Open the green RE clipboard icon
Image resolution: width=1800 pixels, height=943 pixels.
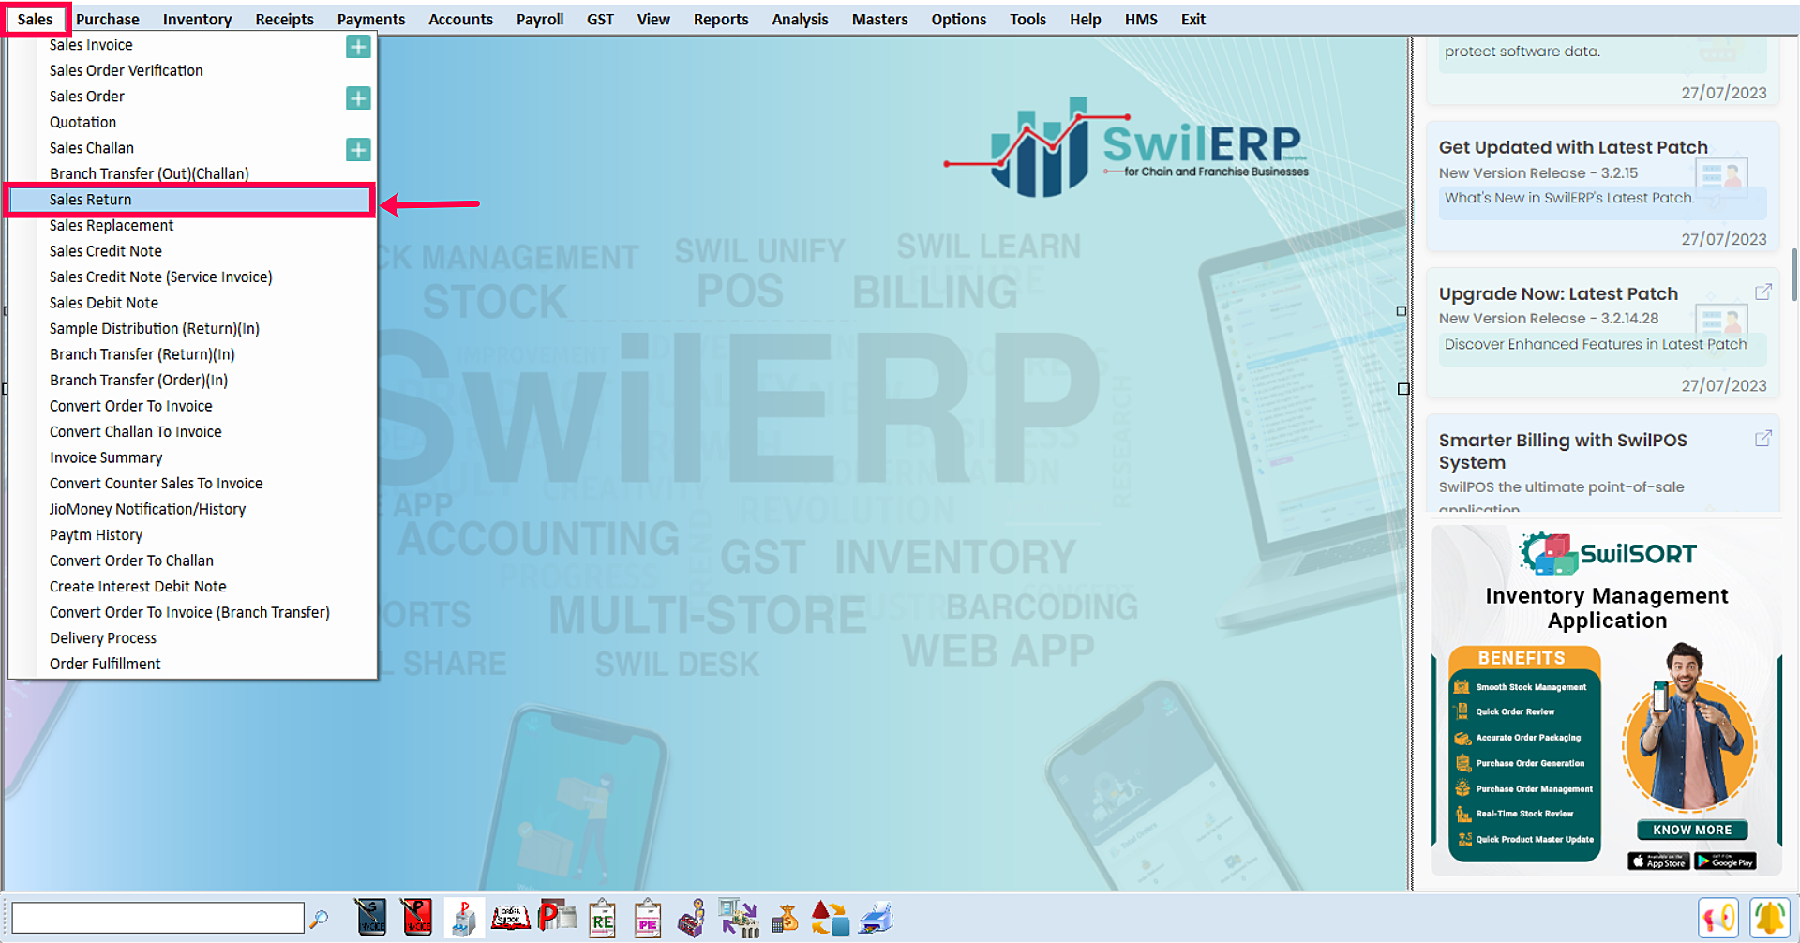pyautogui.click(x=603, y=918)
